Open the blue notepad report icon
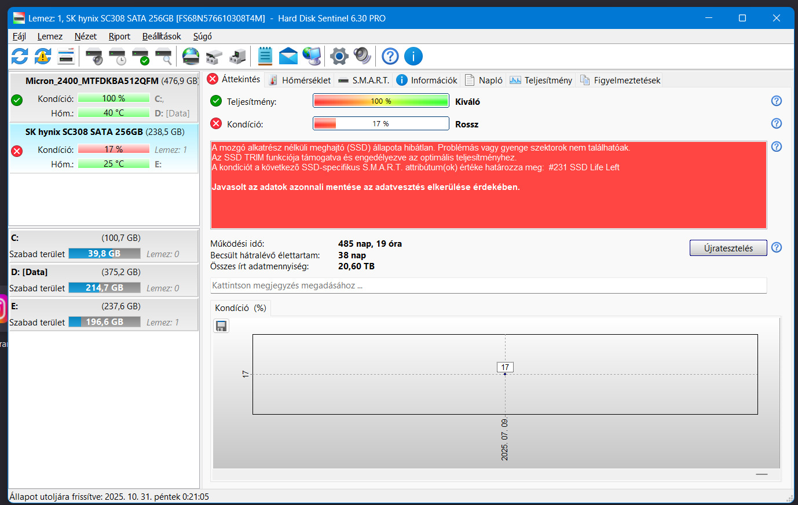Image resolution: width=798 pixels, height=505 pixels. tap(265, 56)
